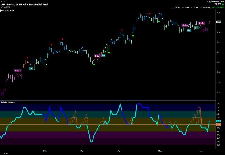Click the open value 28.72
Image resolution: width=225 pixels, height=155 pixels.
178,7
